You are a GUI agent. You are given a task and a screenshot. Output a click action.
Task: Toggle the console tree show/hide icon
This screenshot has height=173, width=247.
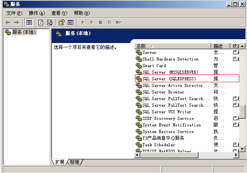pyautogui.click(x=29, y=22)
